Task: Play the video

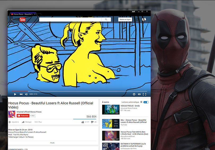Action: pyautogui.click(x=15, y=94)
